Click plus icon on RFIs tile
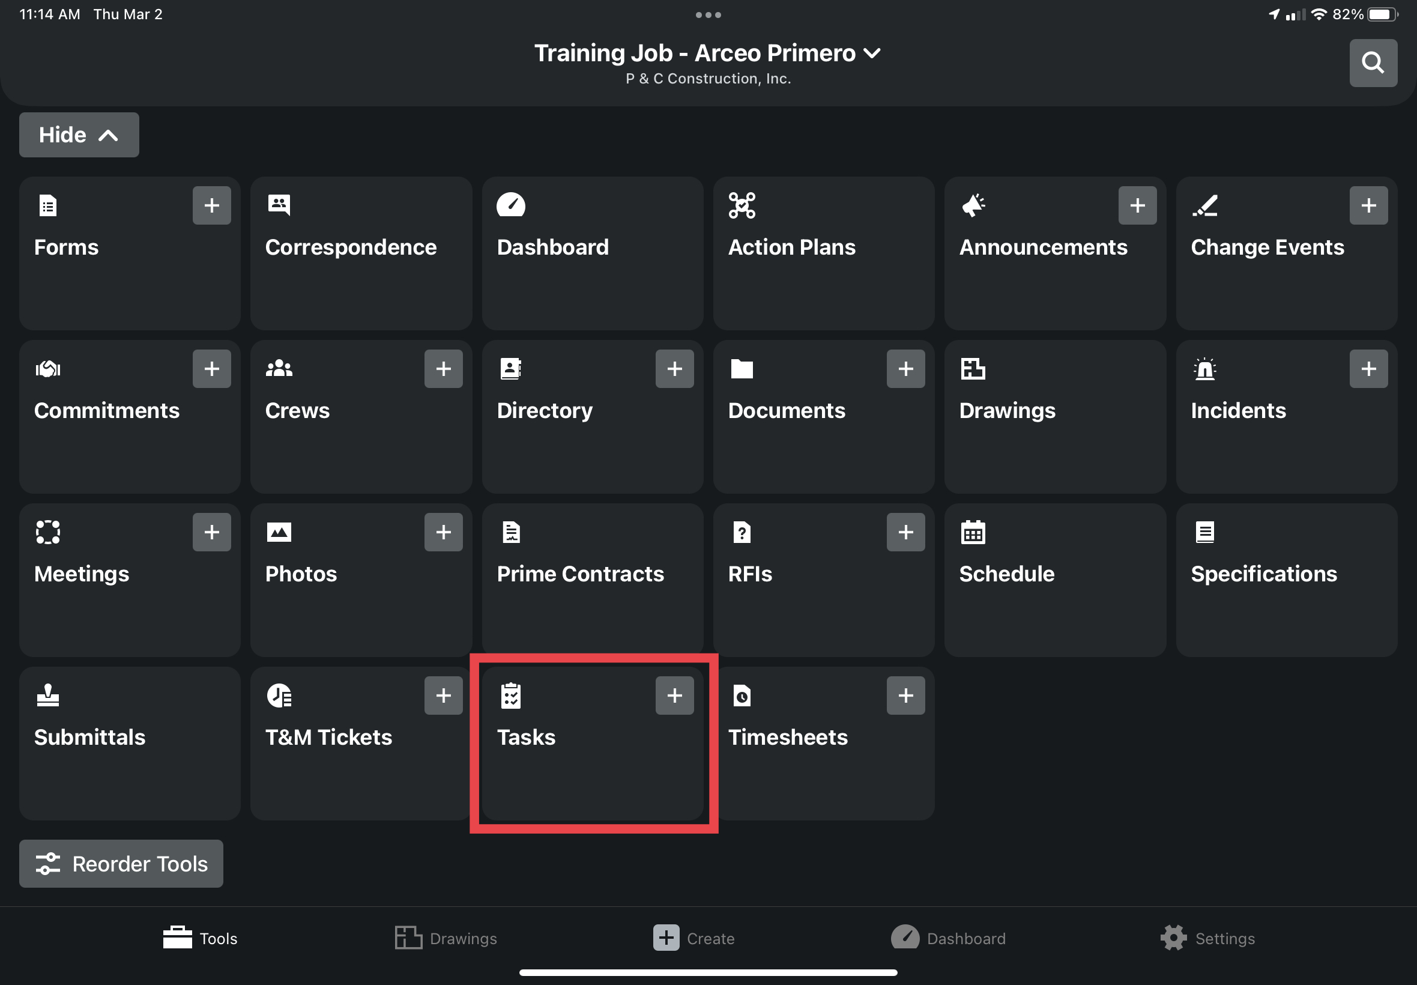 click(905, 532)
